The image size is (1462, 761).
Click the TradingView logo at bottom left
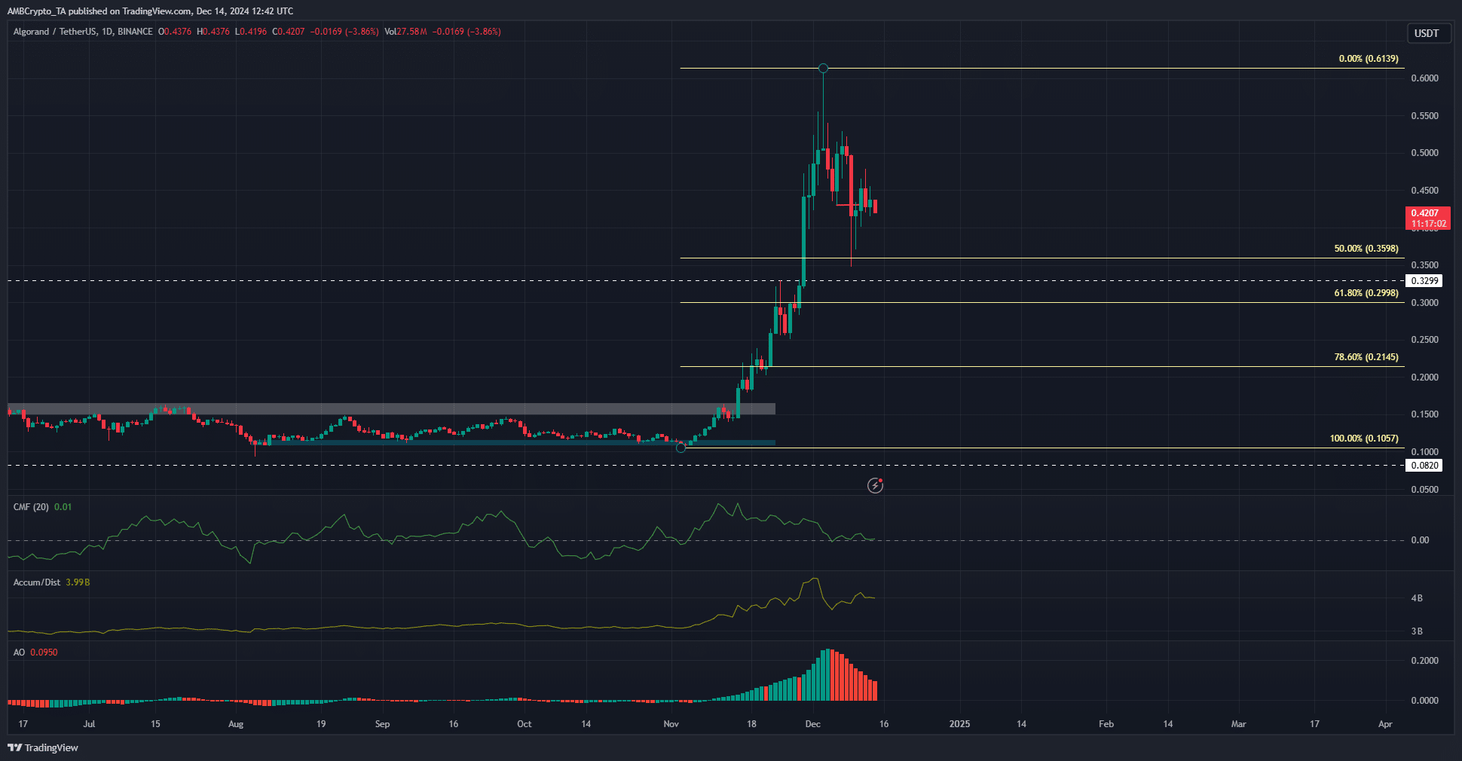coord(43,747)
